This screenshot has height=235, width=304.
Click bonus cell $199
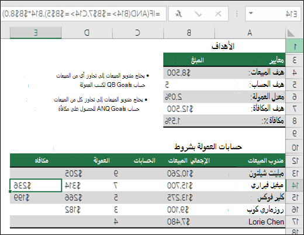tap(36, 198)
